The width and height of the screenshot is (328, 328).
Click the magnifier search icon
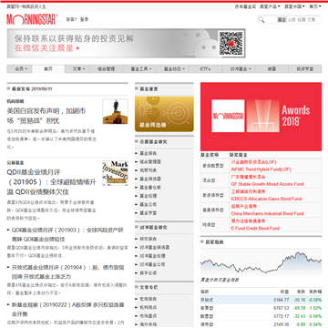tap(261, 20)
